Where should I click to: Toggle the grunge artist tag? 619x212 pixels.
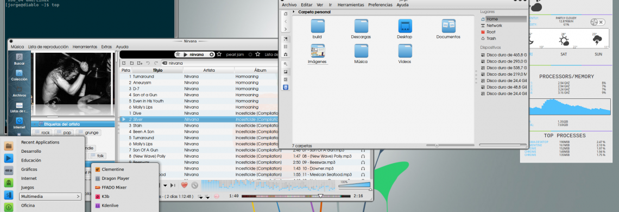click(x=88, y=133)
